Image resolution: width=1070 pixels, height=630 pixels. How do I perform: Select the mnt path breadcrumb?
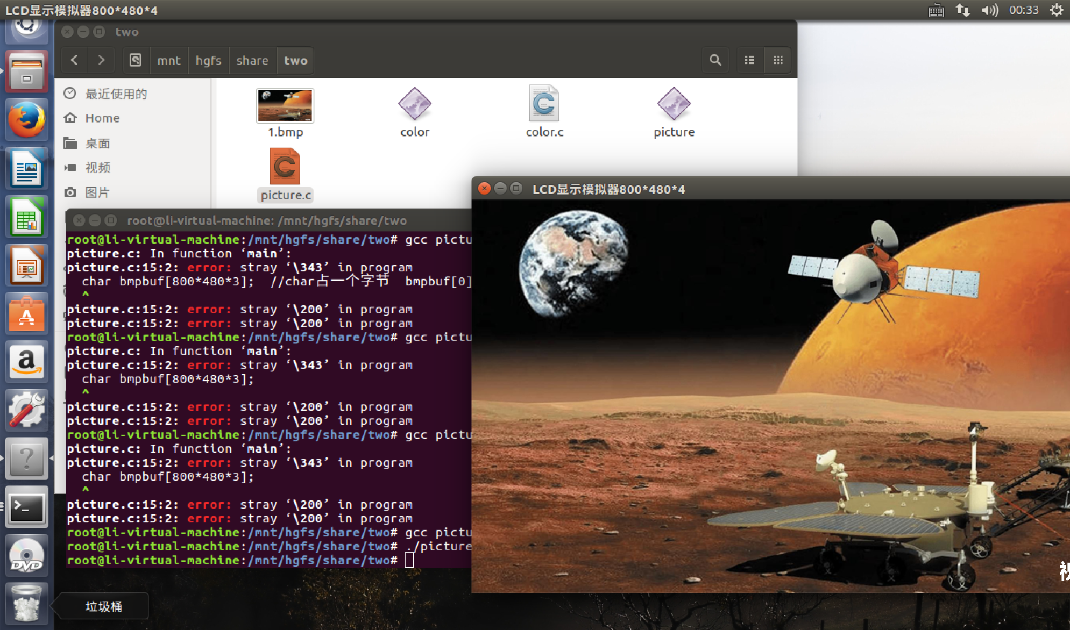(x=168, y=60)
